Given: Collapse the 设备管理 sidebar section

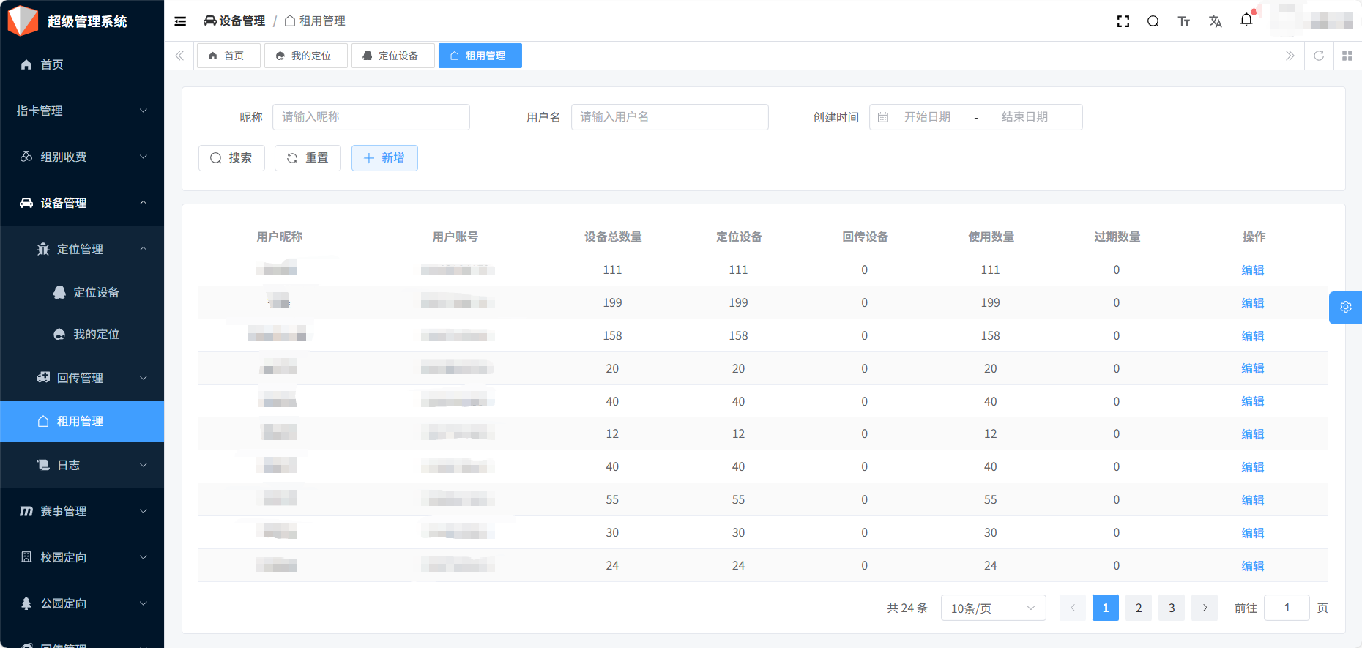Looking at the screenshot, I should pos(82,203).
